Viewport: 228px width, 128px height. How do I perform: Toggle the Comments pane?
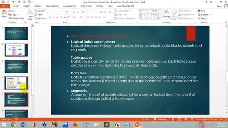tap(160, 119)
